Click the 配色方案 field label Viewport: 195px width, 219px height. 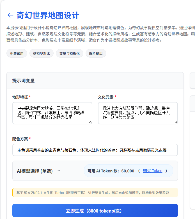coord(20,139)
